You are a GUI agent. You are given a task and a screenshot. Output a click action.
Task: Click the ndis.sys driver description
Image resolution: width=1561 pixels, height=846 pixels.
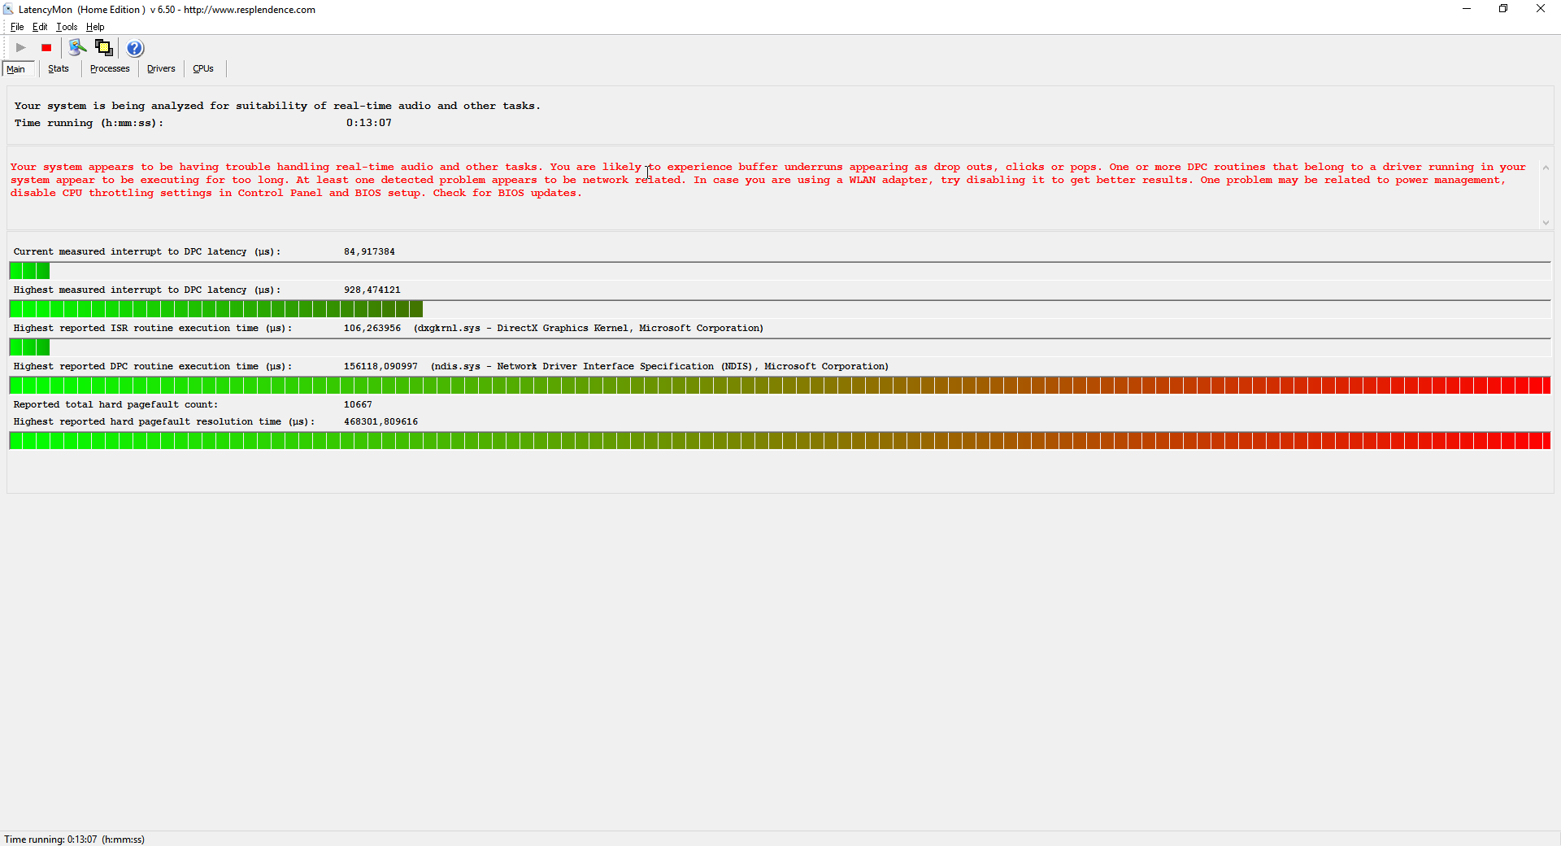point(659,367)
